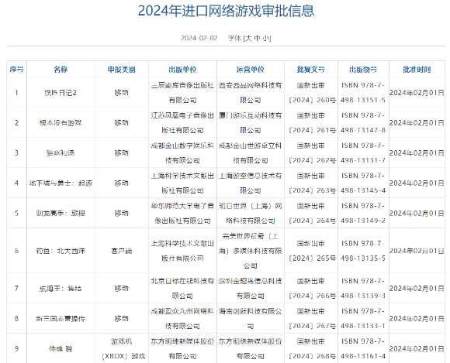Click the 批准时间 column header
450x363 pixels.
click(x=417, y=70)
